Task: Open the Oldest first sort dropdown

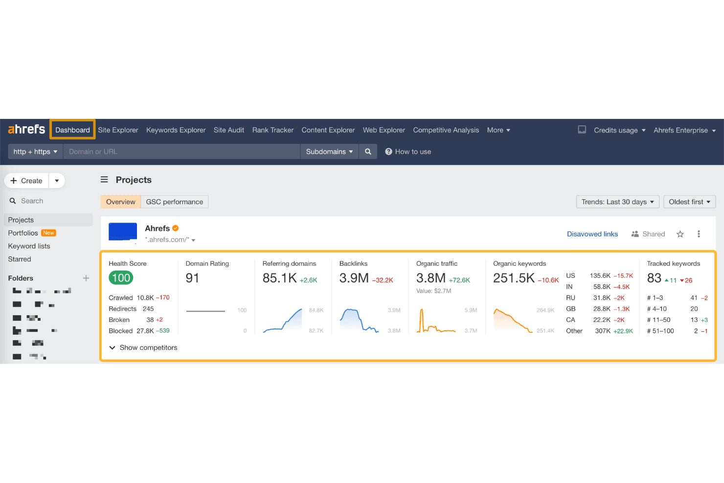Action: click(689, 202)
